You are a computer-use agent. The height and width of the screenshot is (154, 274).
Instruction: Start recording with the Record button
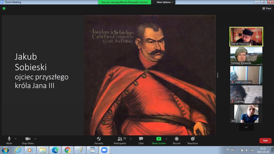pos(177,140)
